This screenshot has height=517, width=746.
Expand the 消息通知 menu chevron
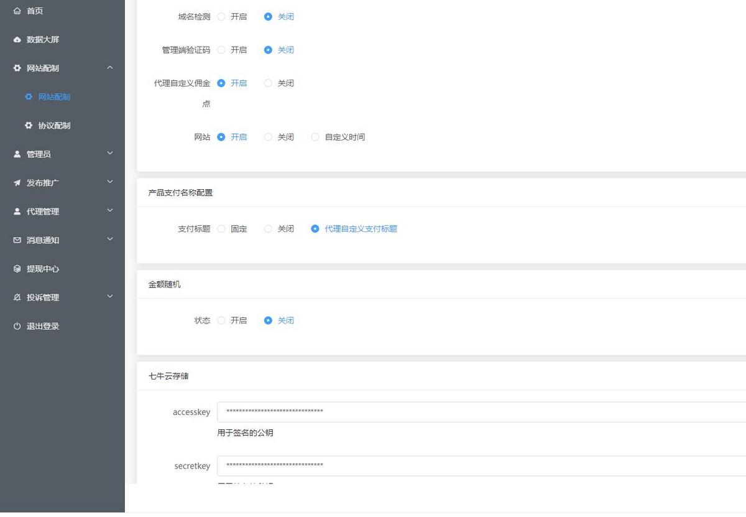click(110, 239)
